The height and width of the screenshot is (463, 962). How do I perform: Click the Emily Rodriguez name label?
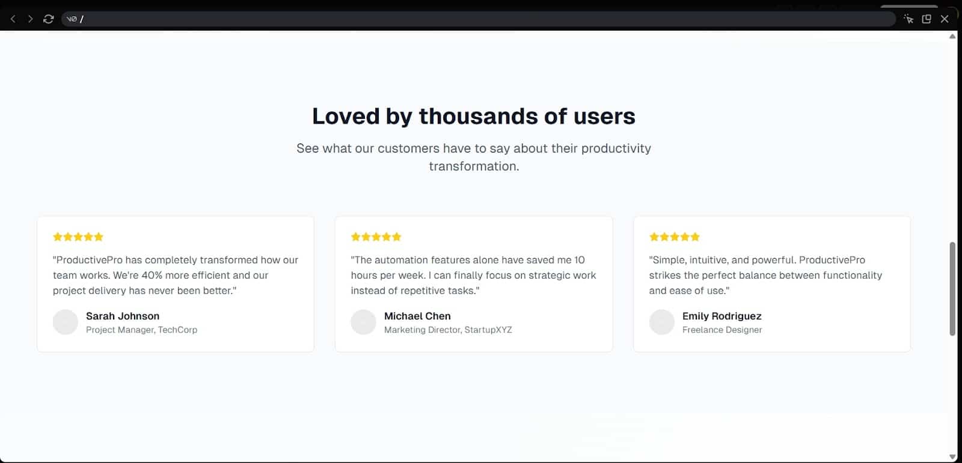click(x=721, y=316)
